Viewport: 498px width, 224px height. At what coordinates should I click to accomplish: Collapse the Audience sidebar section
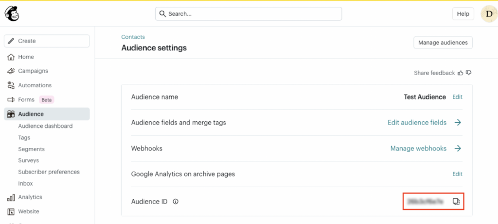click(x=31, y=114)
